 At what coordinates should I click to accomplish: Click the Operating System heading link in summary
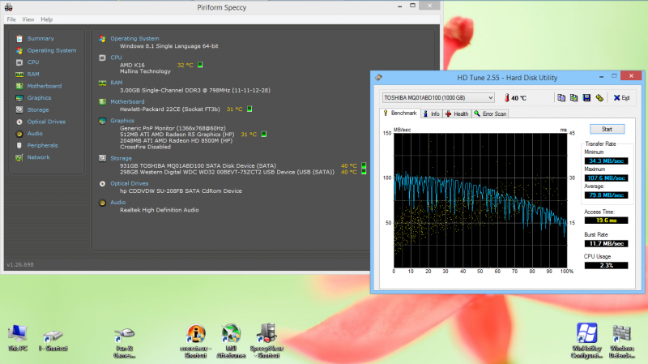pyautogui.click(x=134, y=38)
